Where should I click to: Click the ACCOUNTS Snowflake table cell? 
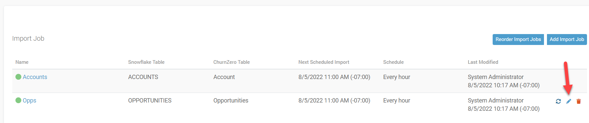click(143, 77)
